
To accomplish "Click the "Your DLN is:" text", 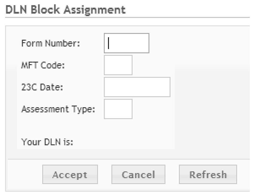I will tap(47, 142).
